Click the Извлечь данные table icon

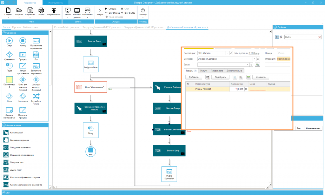point(77,10)
